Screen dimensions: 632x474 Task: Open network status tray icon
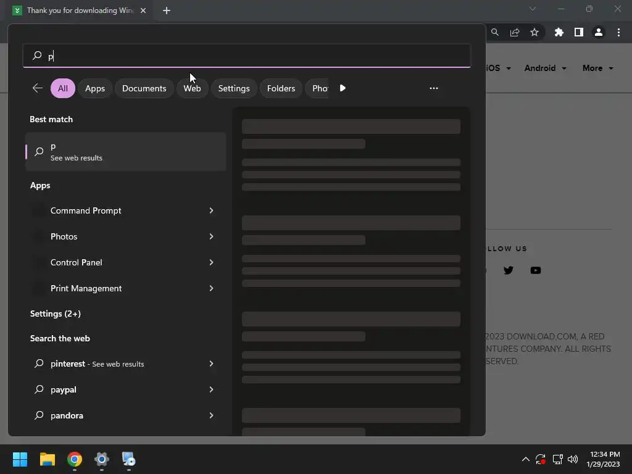pyautogui.click(x=557, y=459)
